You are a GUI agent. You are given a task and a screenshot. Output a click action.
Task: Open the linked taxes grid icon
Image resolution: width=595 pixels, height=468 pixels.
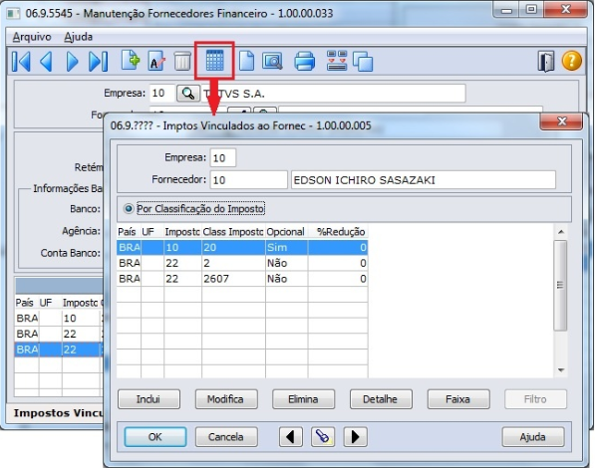(214, 61)
